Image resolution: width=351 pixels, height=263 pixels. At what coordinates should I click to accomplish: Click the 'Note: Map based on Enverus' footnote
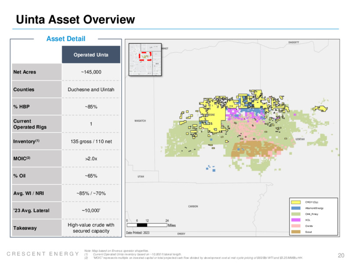click(116, 251)
